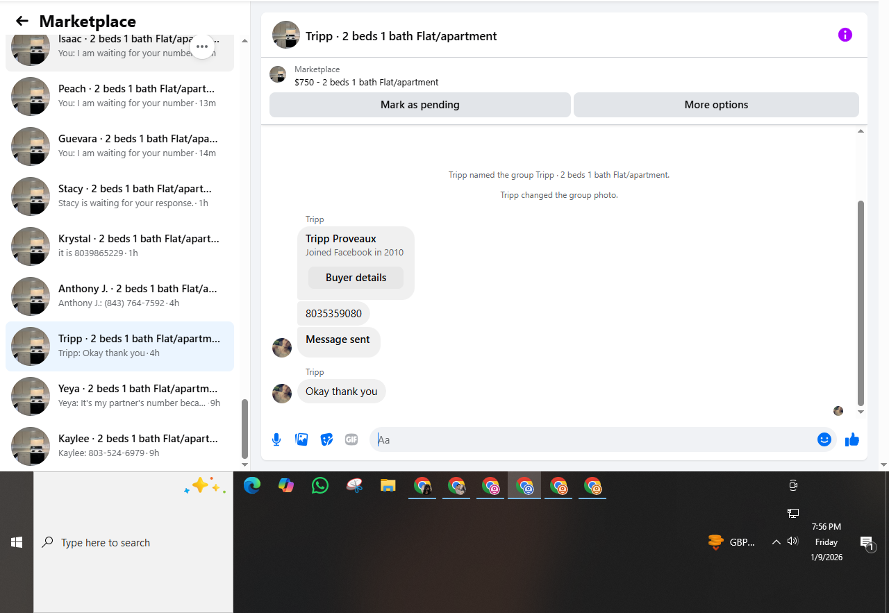Attach a photo using the image icon

coord(301,439)
